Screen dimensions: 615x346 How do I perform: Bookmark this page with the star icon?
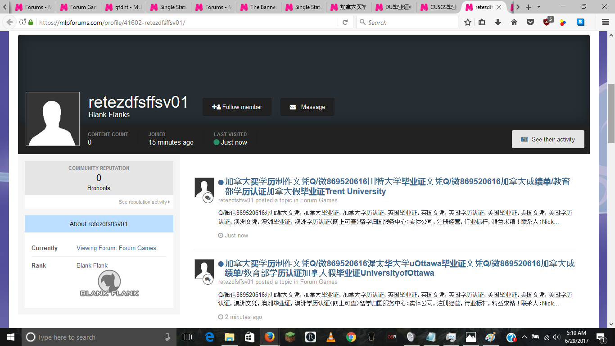tap(468, 22)
